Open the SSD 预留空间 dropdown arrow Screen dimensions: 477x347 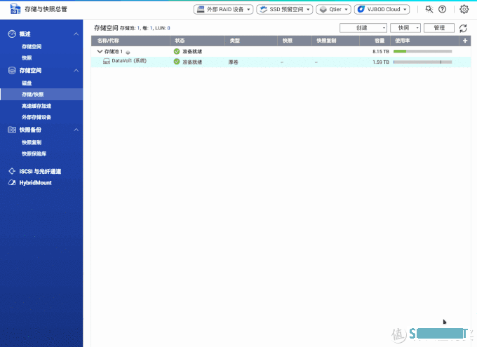click(x=308, y=9)
